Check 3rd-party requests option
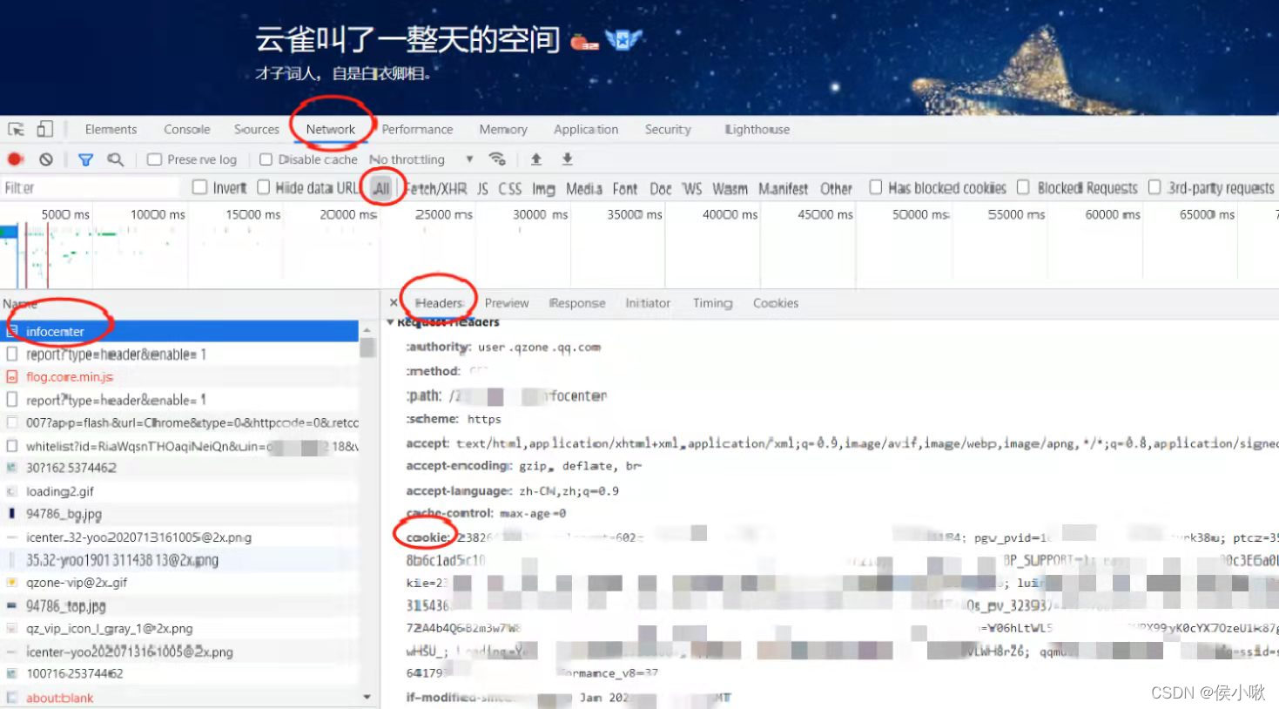The image size is (1279, 709). click(x=1154, y=187)
